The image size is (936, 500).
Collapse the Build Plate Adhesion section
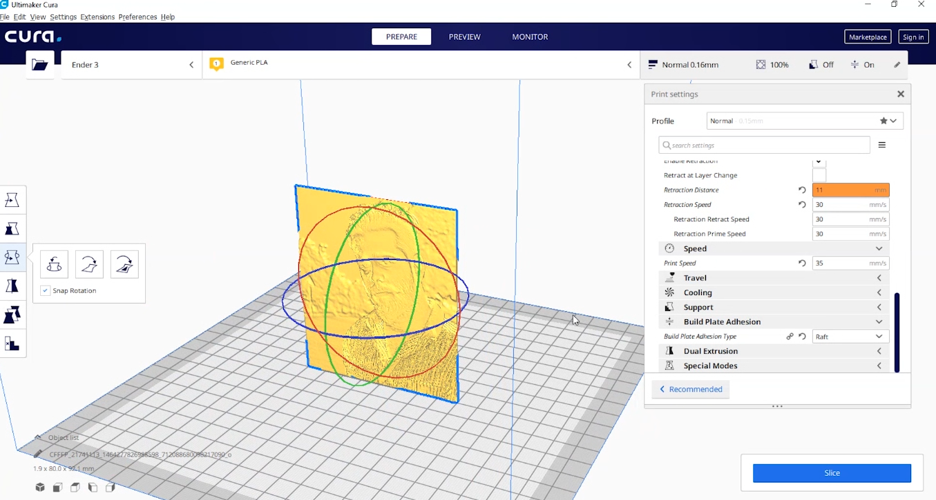click(774, 322)
